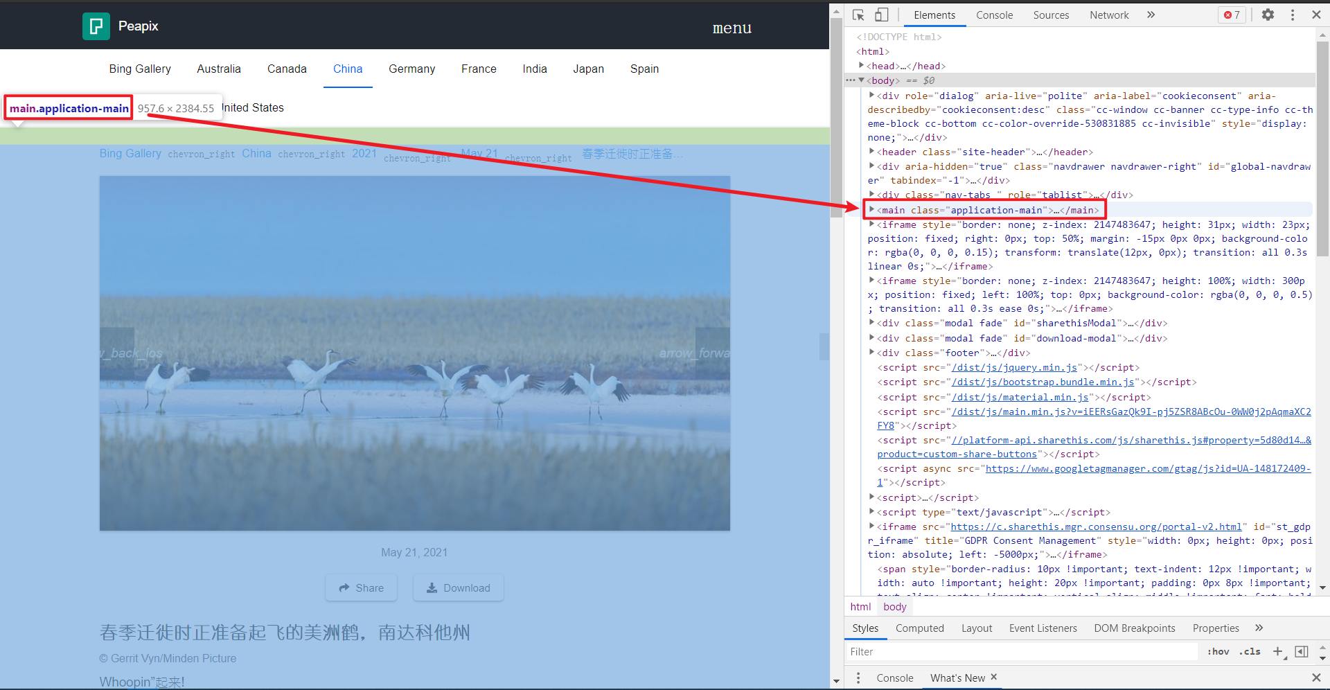
Task: Click the Download button under the image
Action: [458, 587]
